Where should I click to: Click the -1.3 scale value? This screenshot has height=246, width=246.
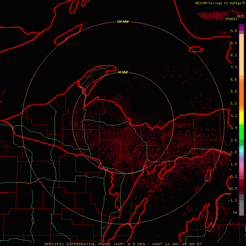tap(233, 201)
